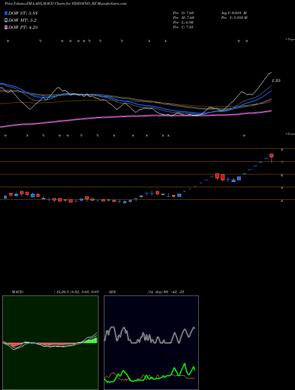
Task: Click the white DOW MT legend swatch
Action: click(x=6, y=21)
